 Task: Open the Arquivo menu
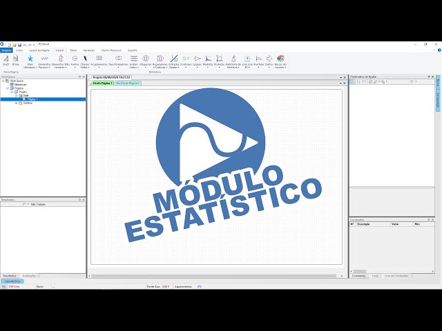(6, 50)
